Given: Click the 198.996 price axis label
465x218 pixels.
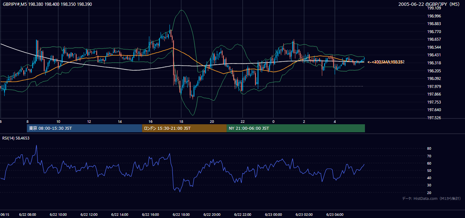Looking at the screenshot, I should coord(434,16).
